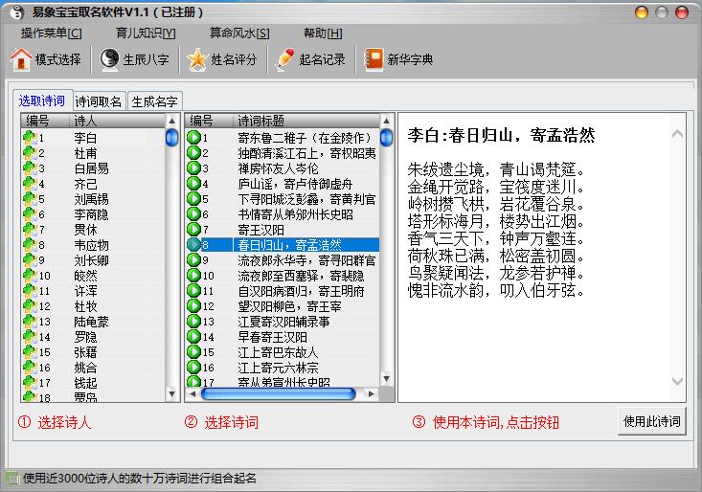Screen dimensions: 702x492
Task: Click the green play icon for 禅房怀友人岑伦
Action: tap(193, 168)
